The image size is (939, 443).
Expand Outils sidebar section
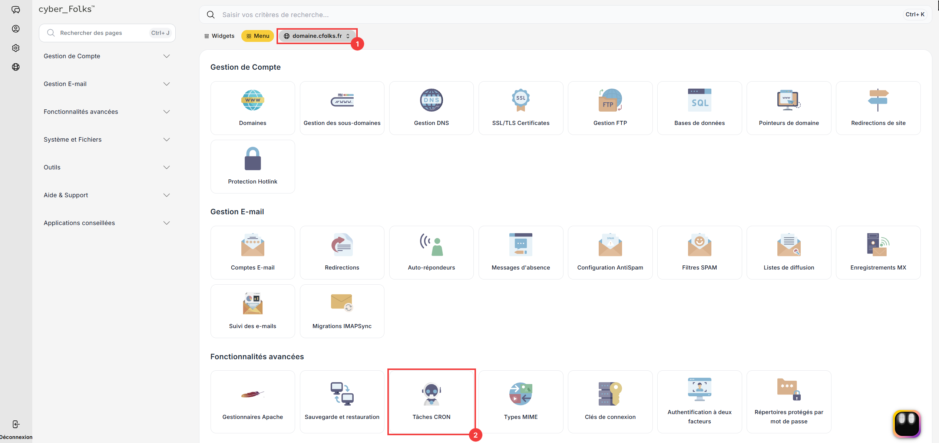click(107, 167)
